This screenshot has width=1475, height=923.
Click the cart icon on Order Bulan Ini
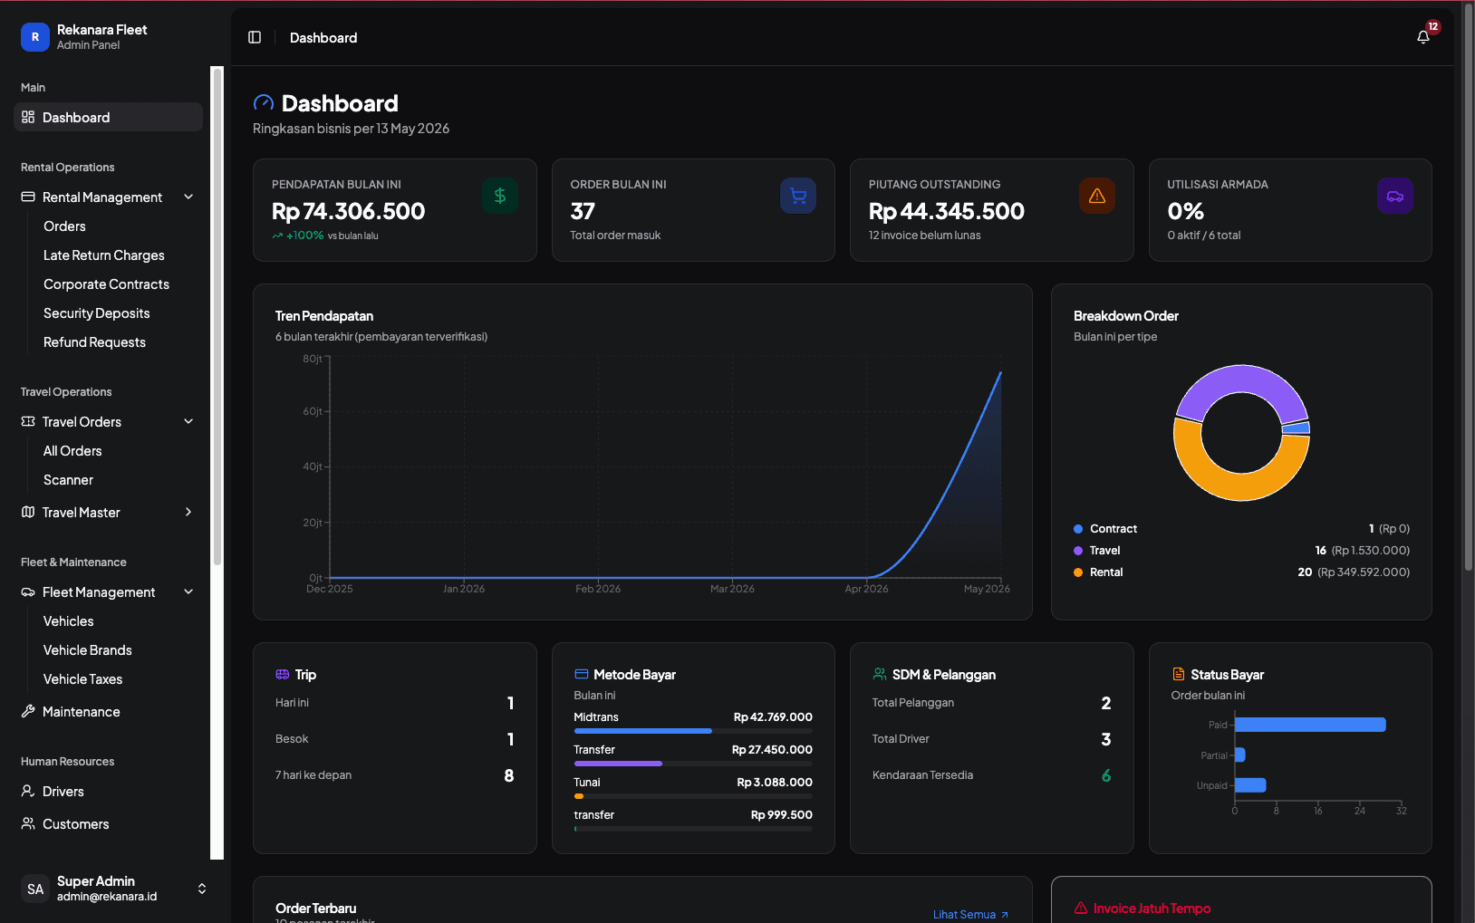[798, 196]
